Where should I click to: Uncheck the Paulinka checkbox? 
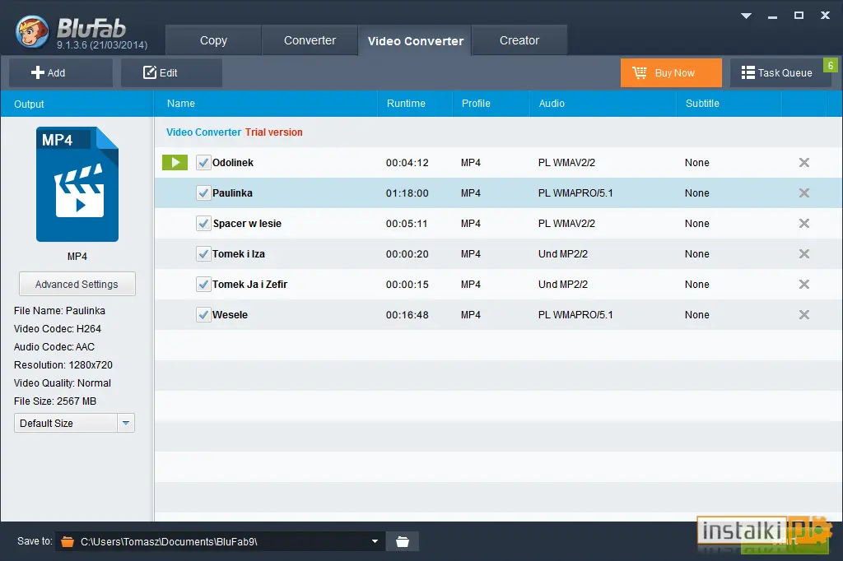coord(203,193)
